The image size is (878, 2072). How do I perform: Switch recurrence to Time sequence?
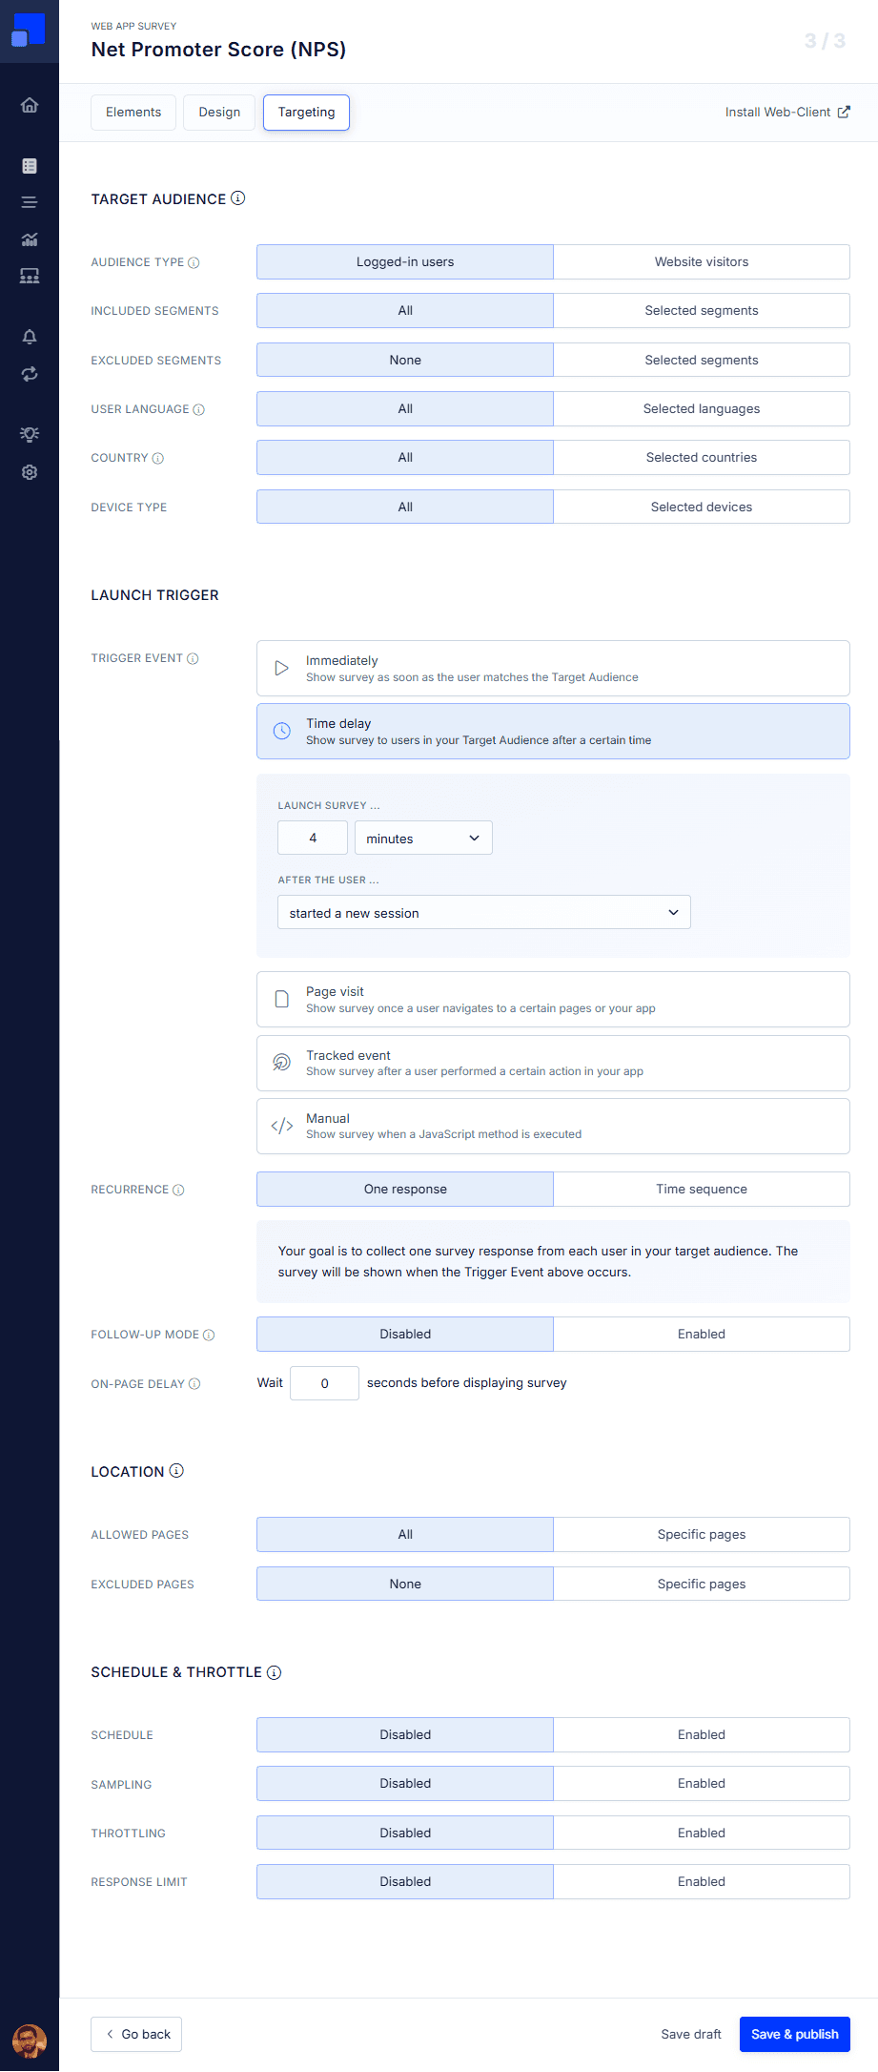click(702, 1190)
